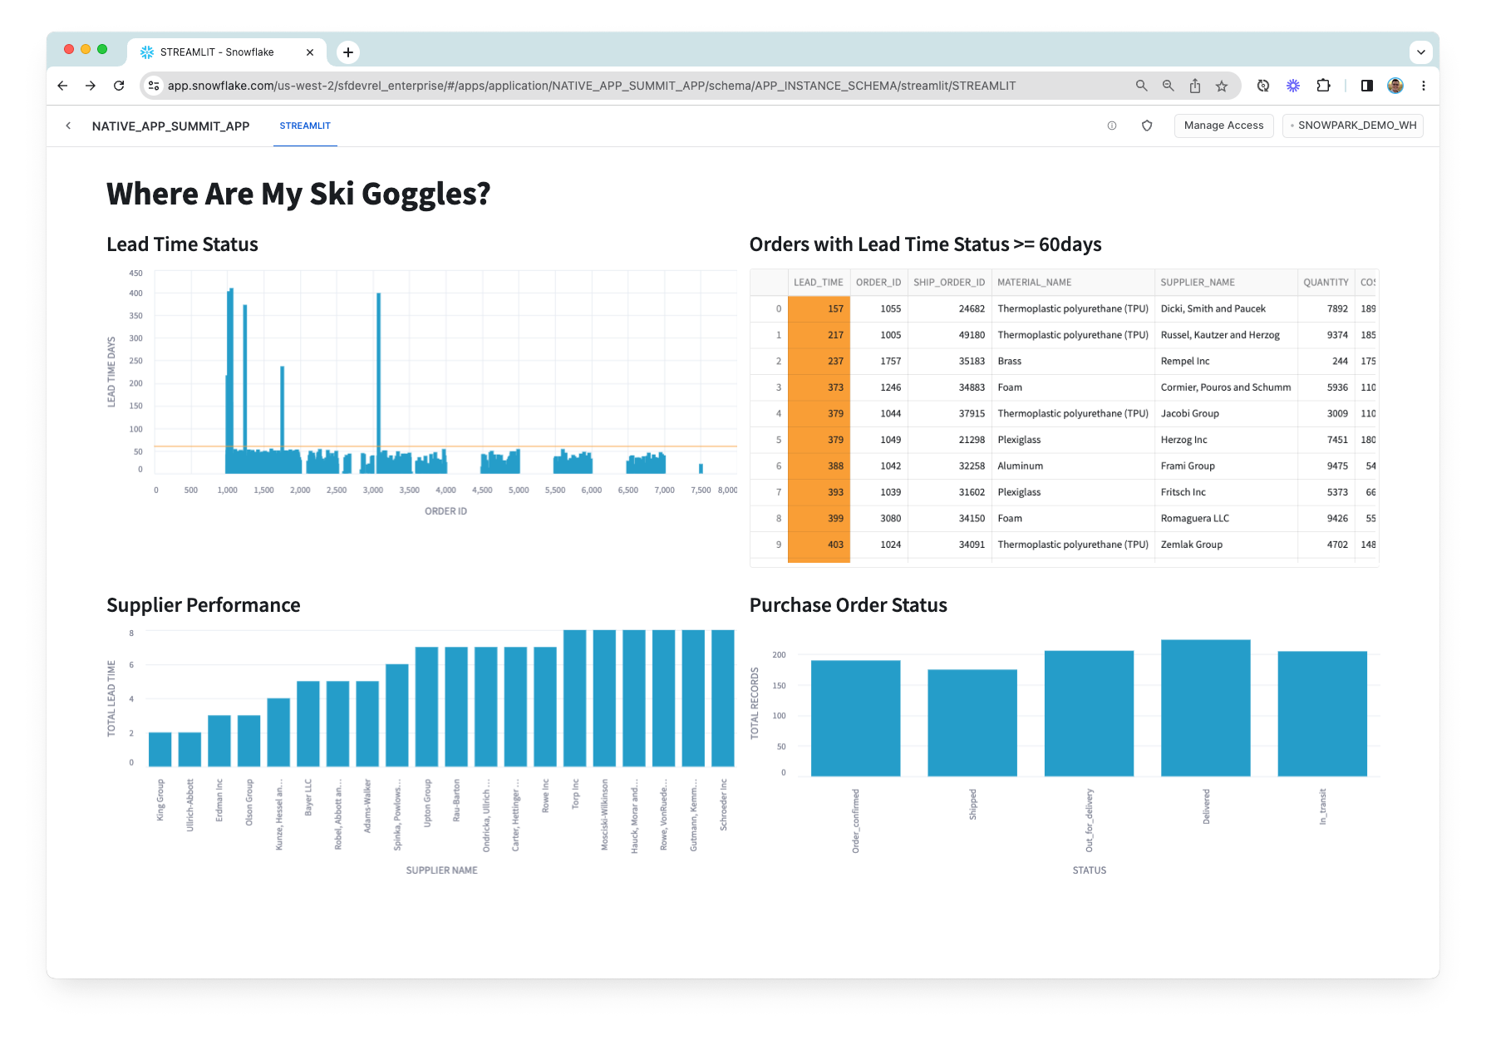Open Chrome three-dot menu
The height and width of the screenshot is (1040, 1486).
[1423, 86]
